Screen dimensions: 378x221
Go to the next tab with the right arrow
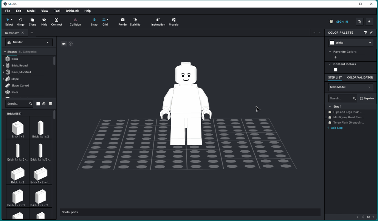pyautogui.click(x=319, y=33)
